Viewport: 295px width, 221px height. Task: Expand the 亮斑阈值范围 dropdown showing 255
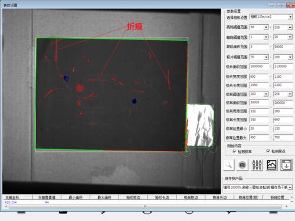point(283,27)
